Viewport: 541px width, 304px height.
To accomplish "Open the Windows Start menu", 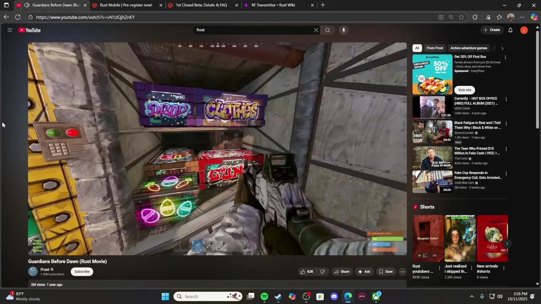I will pos(165,296).
